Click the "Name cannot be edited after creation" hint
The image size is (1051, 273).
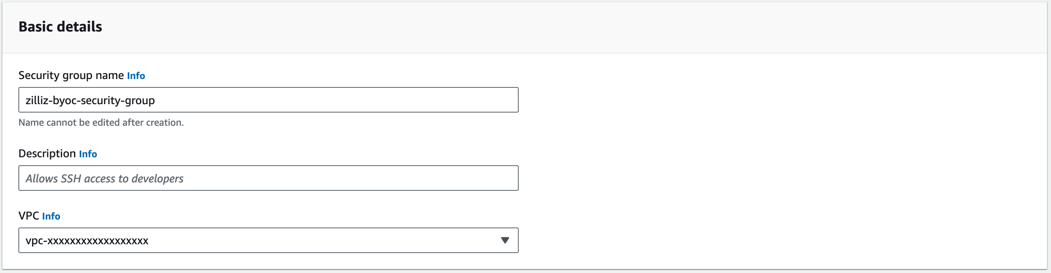(101, 123)
